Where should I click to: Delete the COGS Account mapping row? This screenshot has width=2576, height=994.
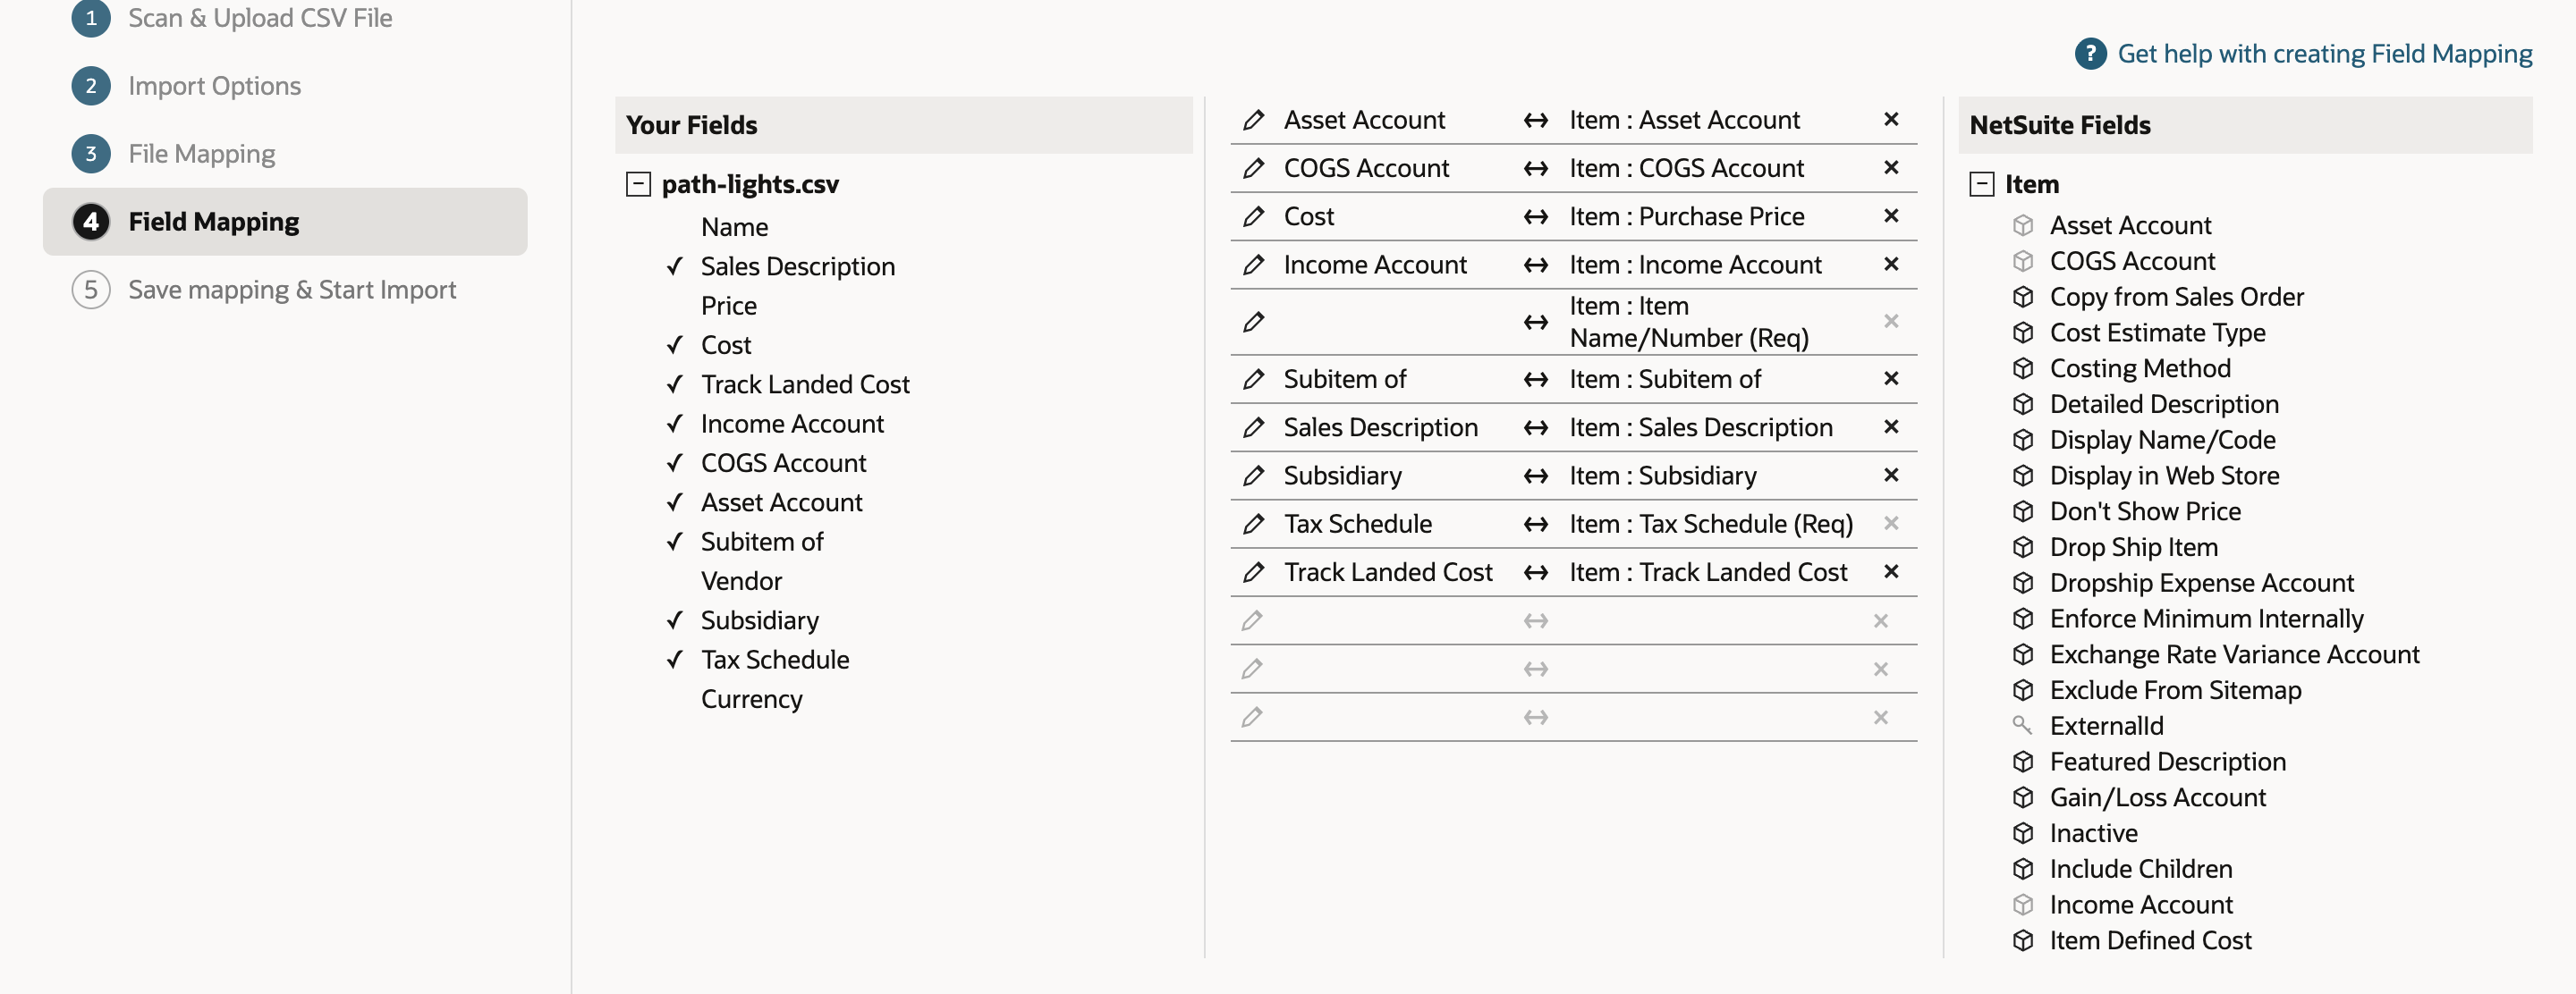[x=1890, y=167]
